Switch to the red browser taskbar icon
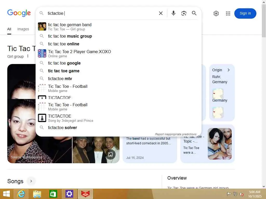Image resolution: width=266 pixels, height=199 pixels. [x=85, y=194]
